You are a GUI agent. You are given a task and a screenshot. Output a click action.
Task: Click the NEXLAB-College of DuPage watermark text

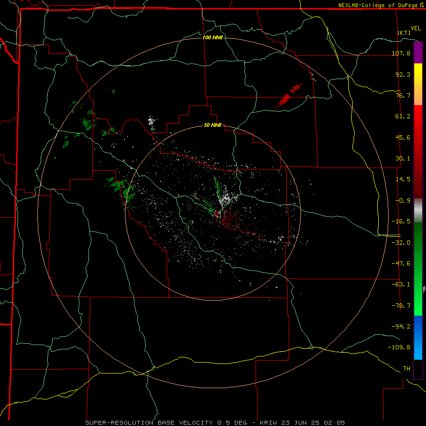[381, 5]
